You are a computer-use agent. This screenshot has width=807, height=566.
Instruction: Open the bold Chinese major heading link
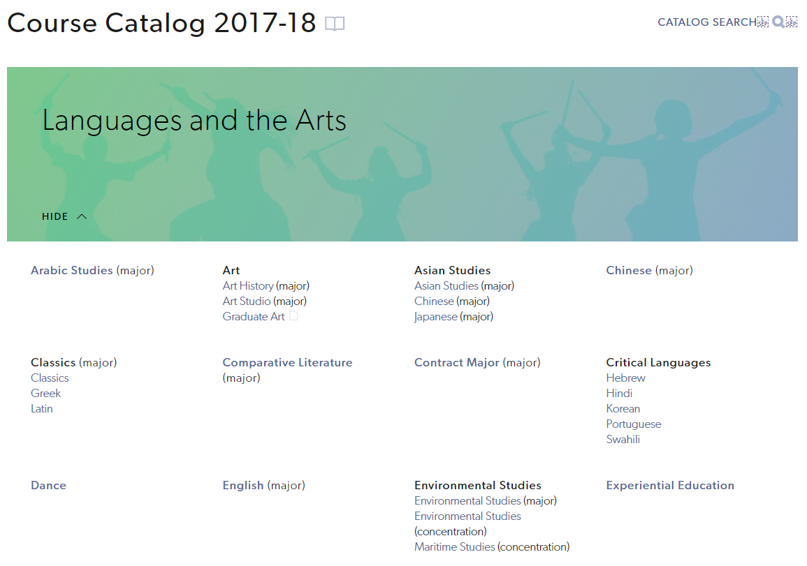(628, 270)
